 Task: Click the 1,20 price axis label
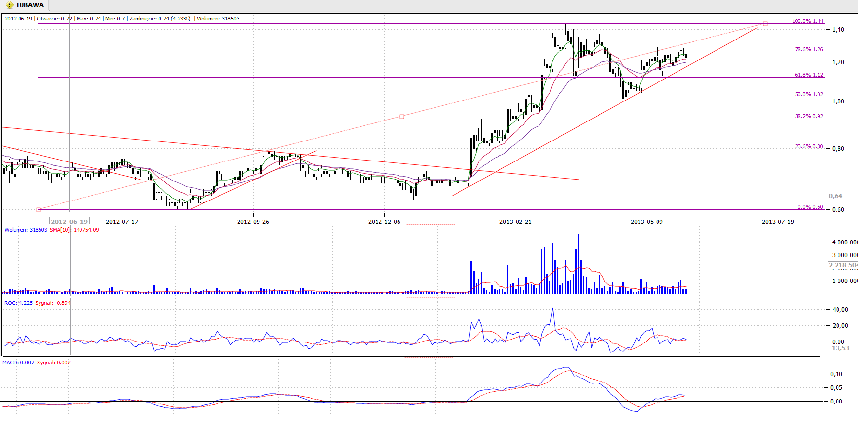click(838, 62)
